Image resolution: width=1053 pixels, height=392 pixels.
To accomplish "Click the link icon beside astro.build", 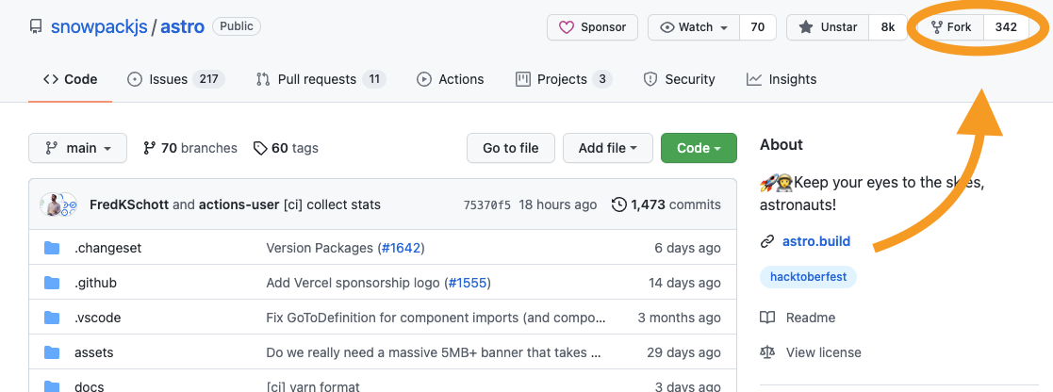I will click(767, 241).
